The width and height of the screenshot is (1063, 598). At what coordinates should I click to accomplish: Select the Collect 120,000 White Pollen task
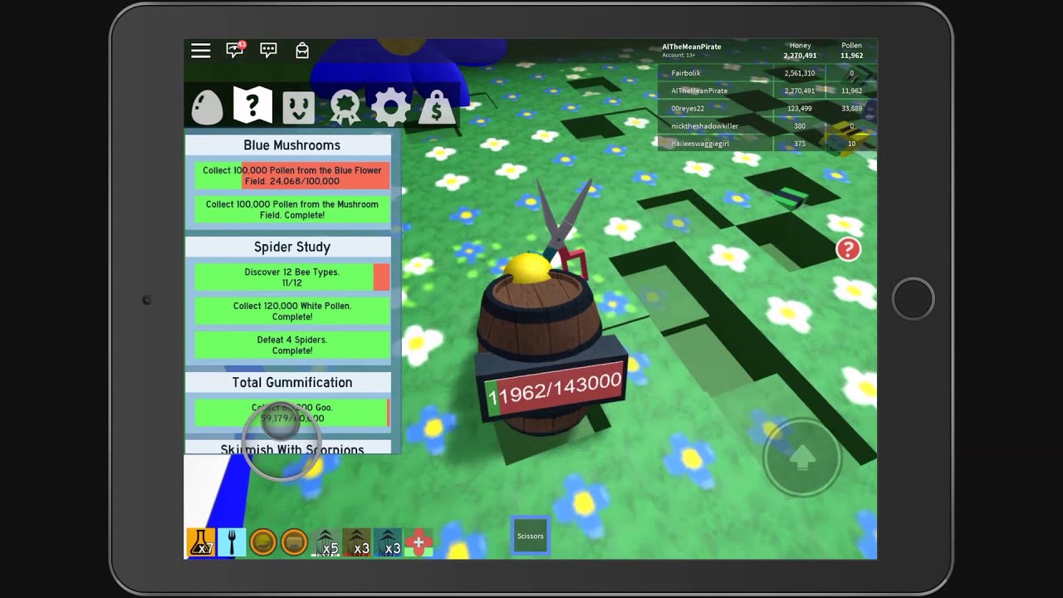point(291,311)
